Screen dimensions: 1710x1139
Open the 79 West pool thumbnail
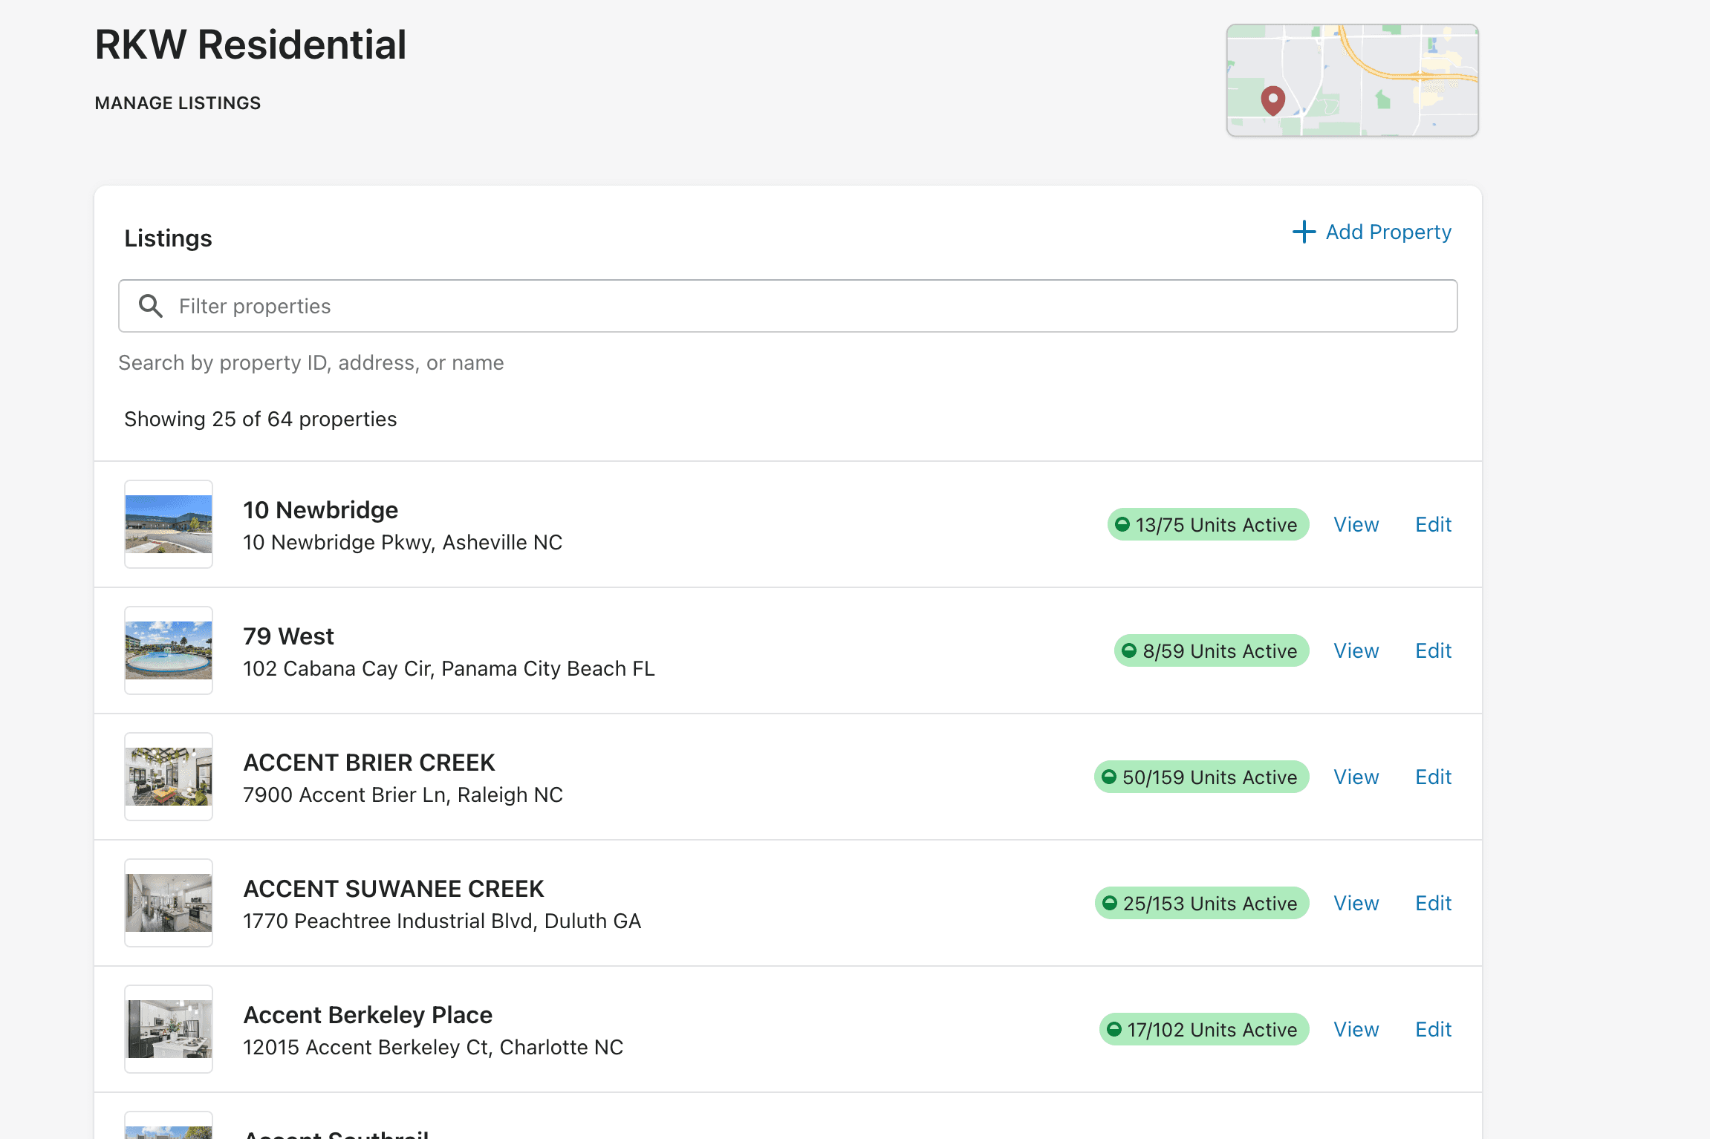169,650
